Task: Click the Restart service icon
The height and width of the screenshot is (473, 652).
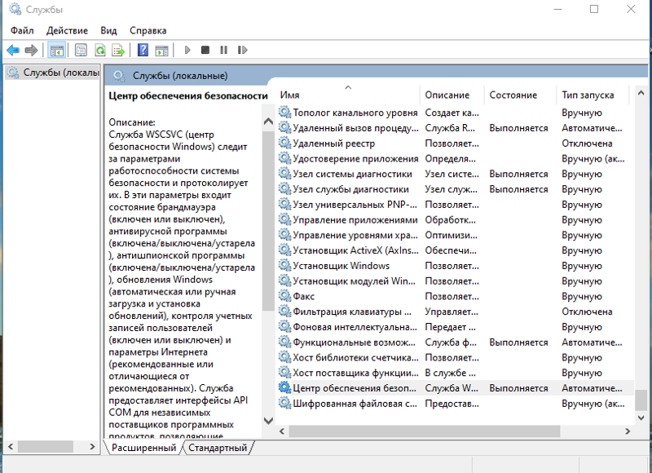Action: coord(242,50)
